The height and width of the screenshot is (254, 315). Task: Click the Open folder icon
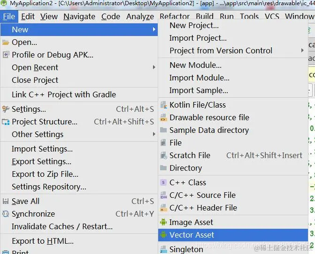click(6, 42)
